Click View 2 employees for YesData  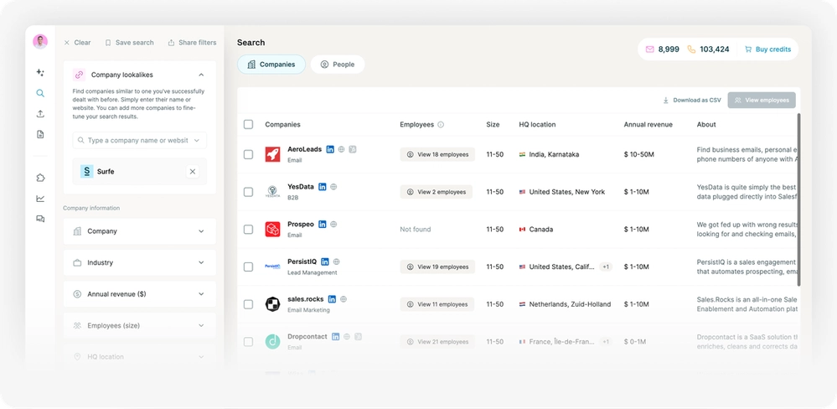437,192
